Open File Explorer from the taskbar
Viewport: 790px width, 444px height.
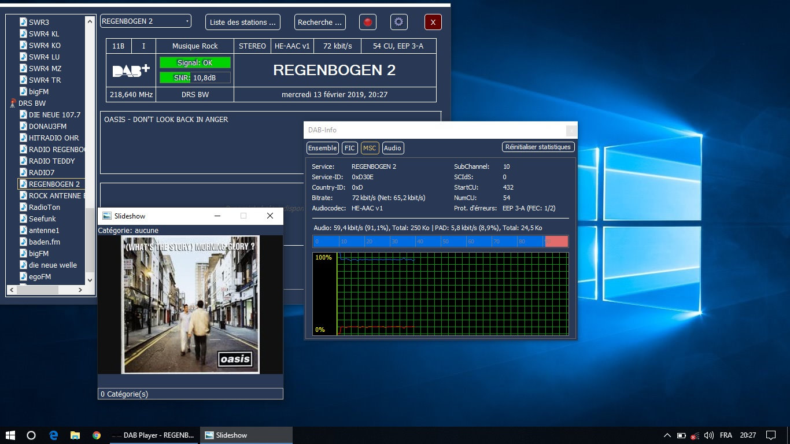click(x=75, y=435)
